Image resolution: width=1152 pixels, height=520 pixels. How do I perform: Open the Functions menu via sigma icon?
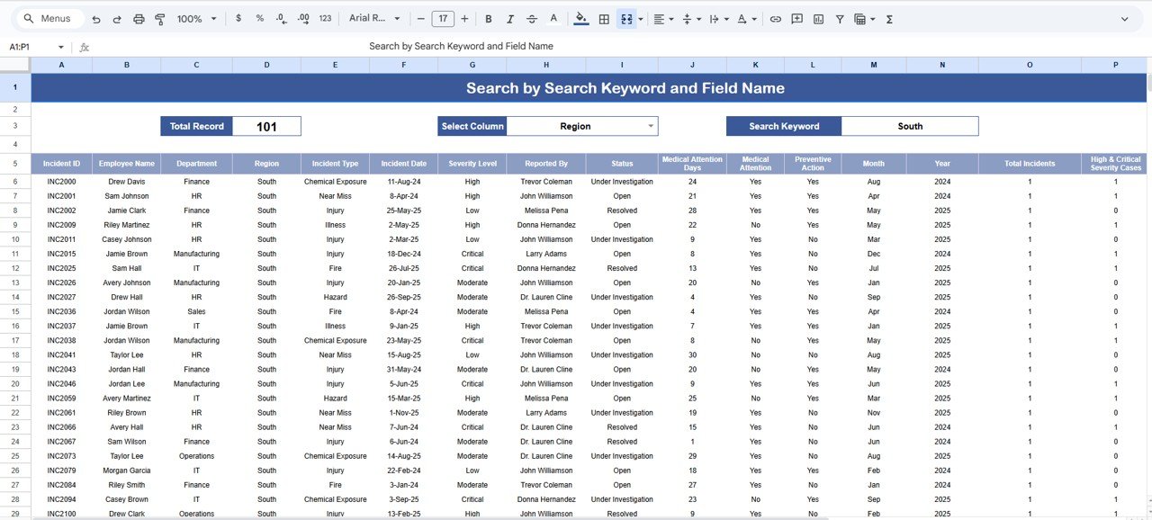click(x=888, y=18)
